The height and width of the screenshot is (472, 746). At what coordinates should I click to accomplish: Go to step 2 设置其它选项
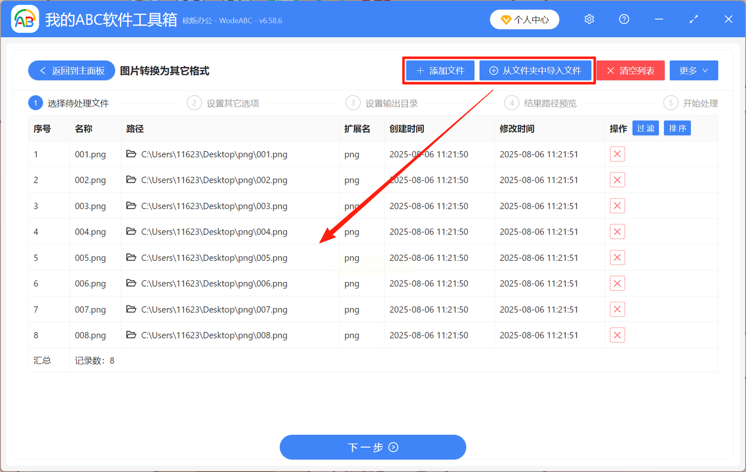pos(223,103)
